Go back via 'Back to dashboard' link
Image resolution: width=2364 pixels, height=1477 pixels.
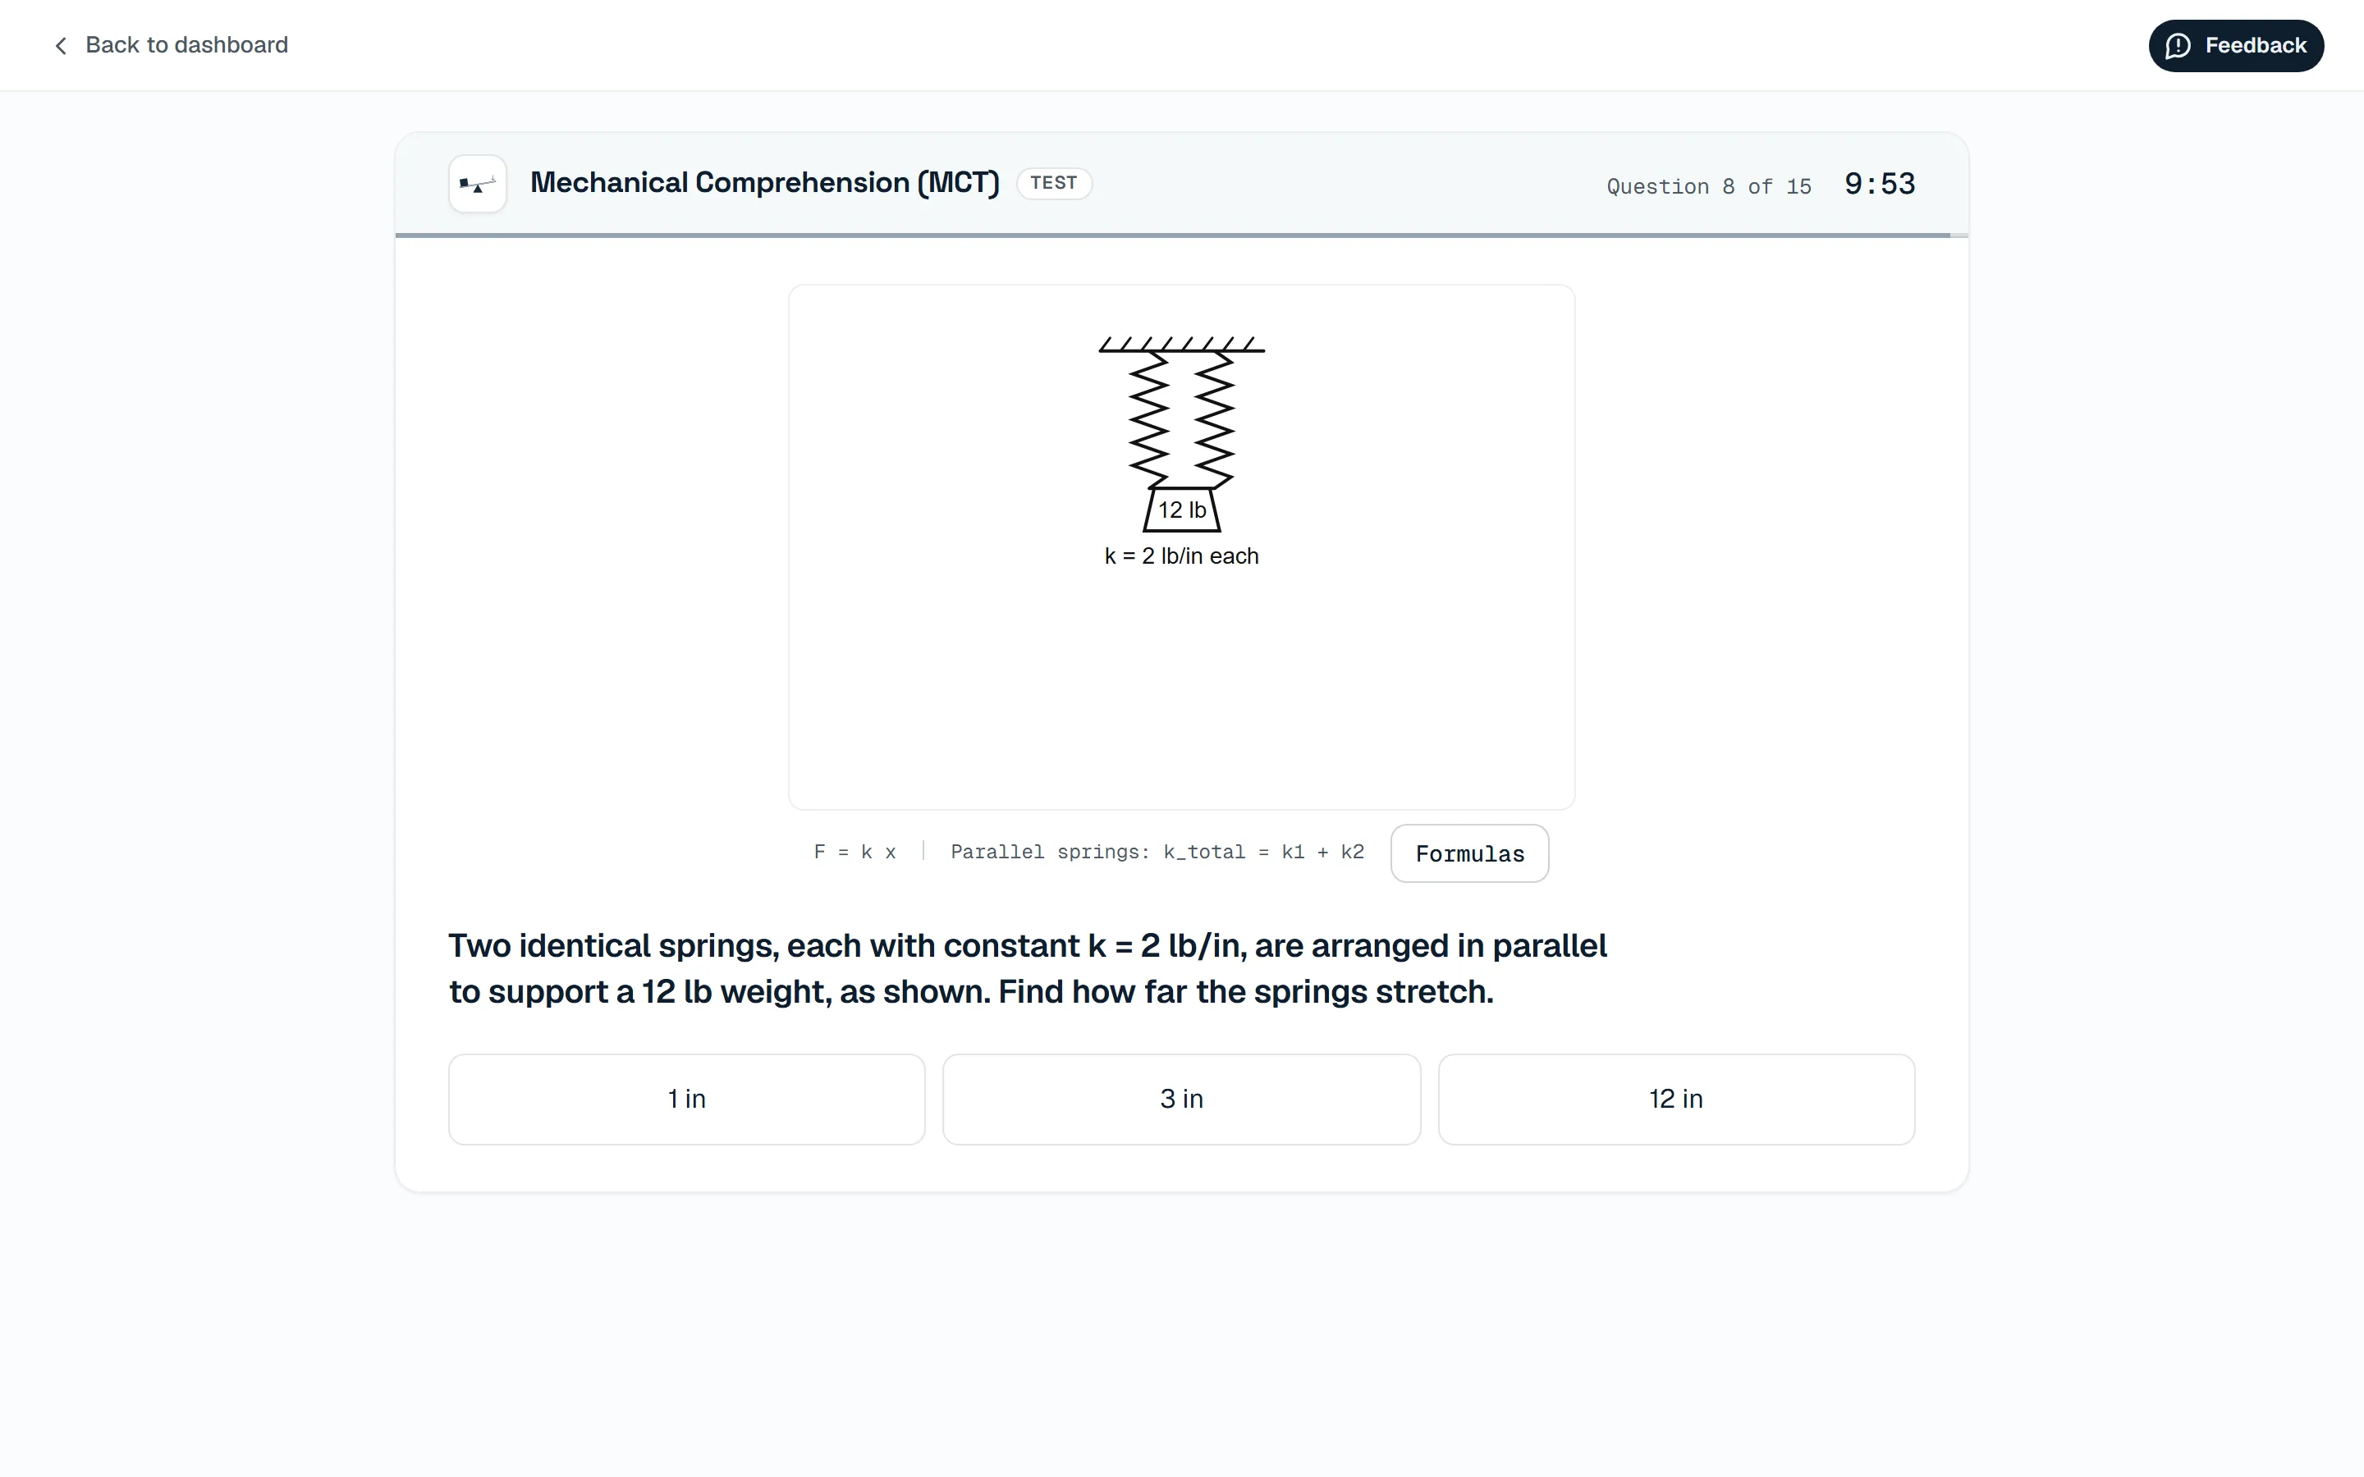point(171,45)
